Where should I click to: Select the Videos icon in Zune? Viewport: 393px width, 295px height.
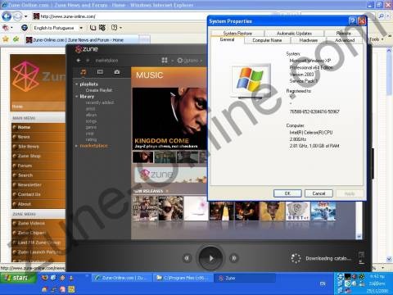click(100, 72)
